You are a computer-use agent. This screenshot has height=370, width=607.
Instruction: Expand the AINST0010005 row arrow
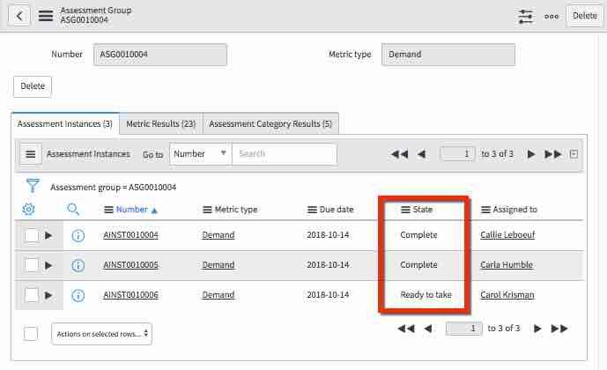click(x=49, y=265)
